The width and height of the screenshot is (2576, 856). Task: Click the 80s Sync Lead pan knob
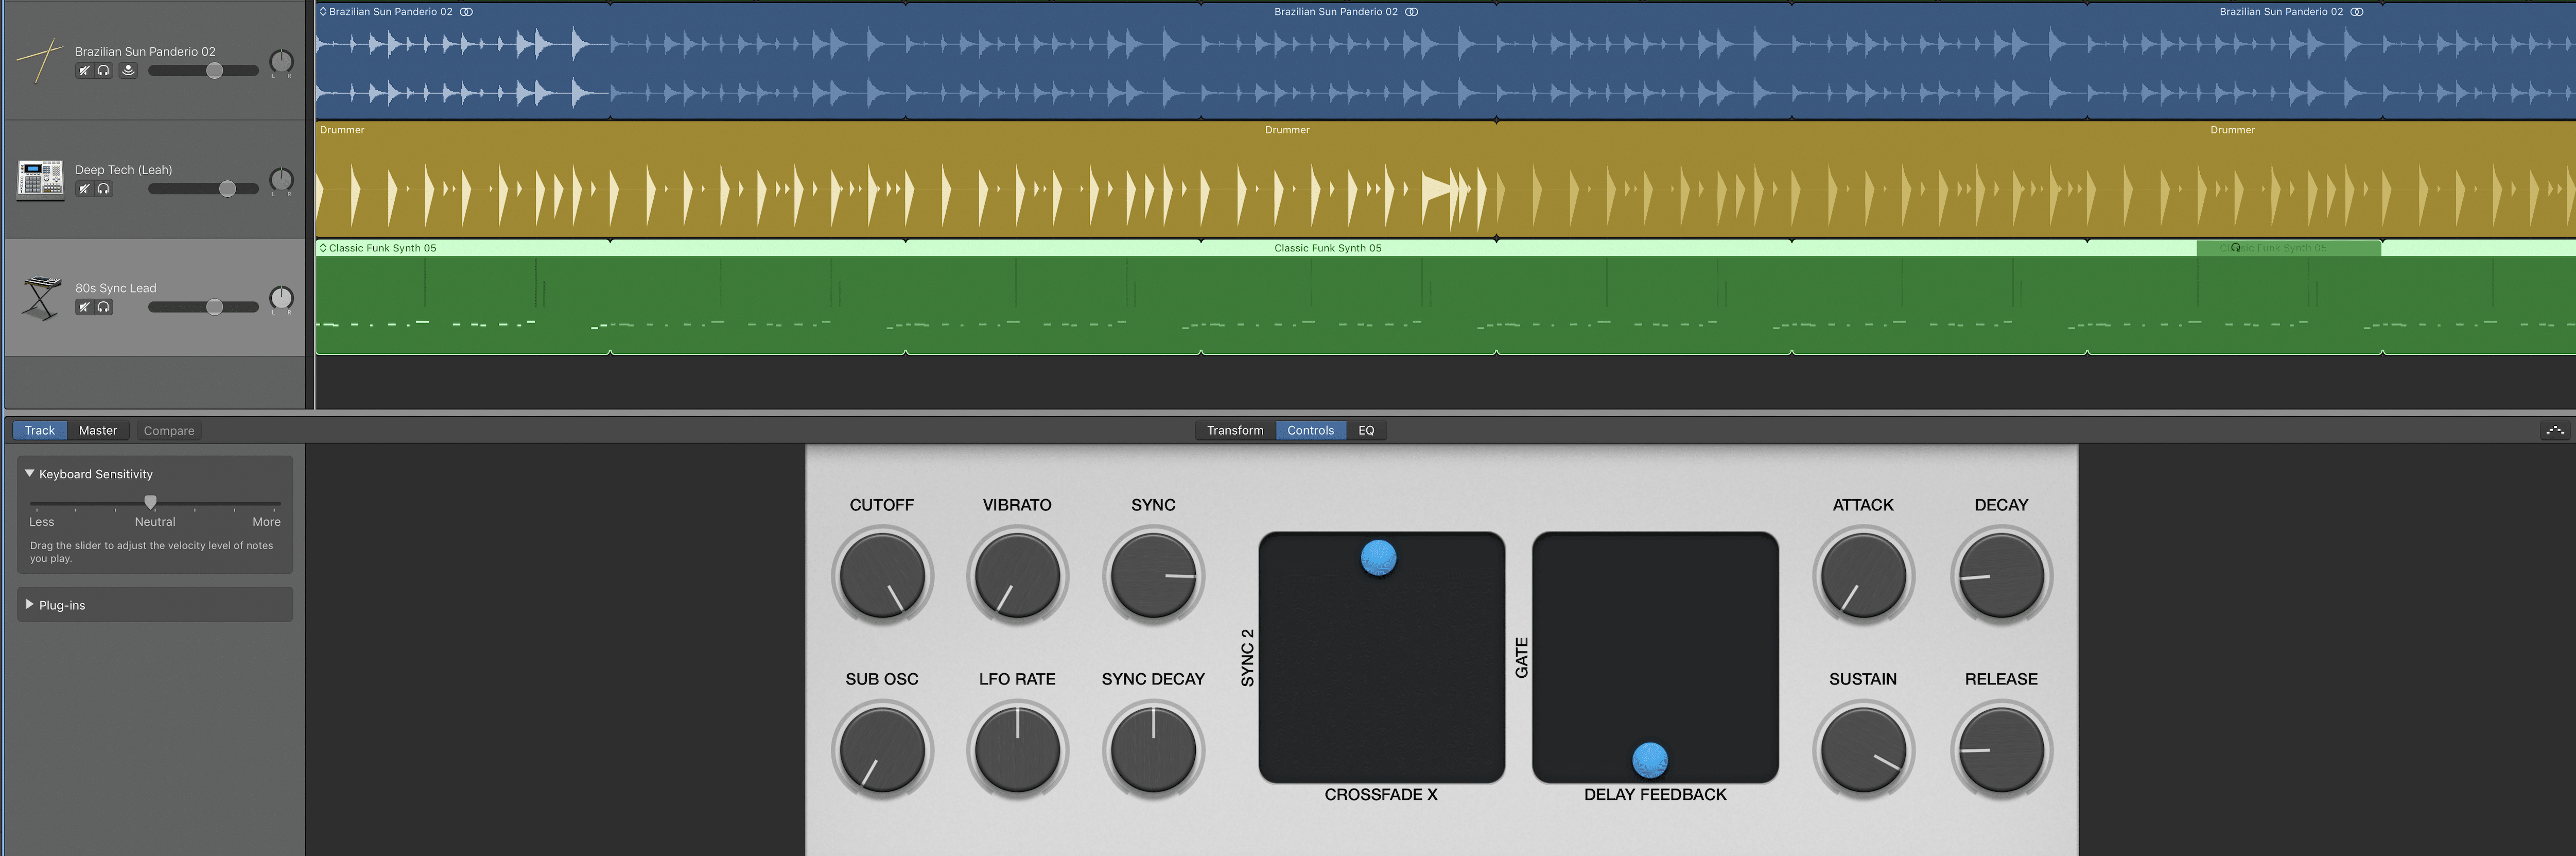tap(282, 298)
